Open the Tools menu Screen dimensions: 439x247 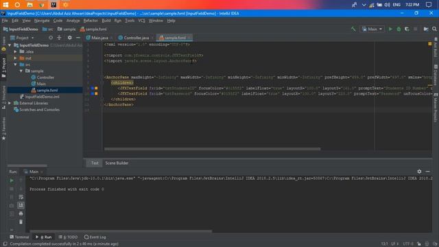(130, 21)
